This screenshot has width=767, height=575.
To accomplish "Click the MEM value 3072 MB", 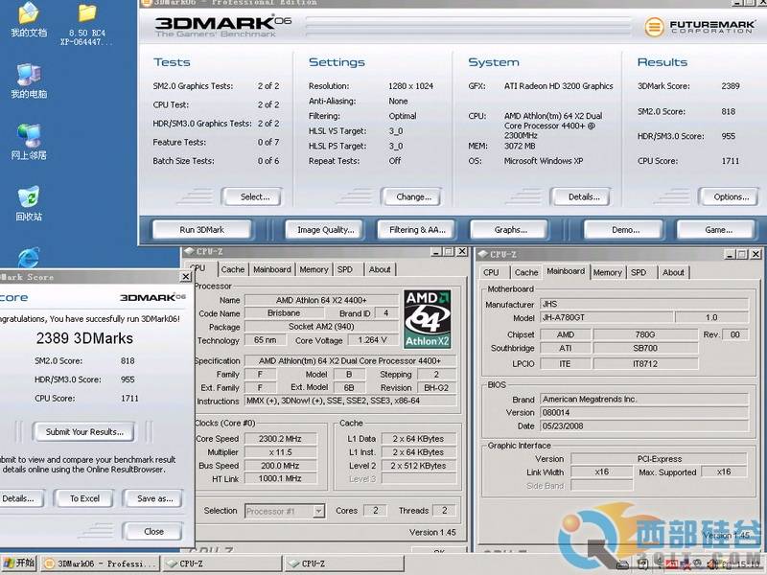I will pos(520,146).
